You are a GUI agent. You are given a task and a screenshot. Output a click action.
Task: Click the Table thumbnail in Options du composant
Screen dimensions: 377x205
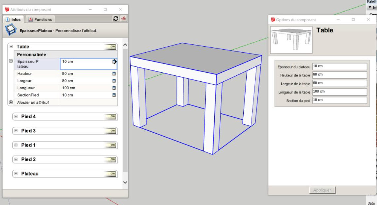[291, 40]
